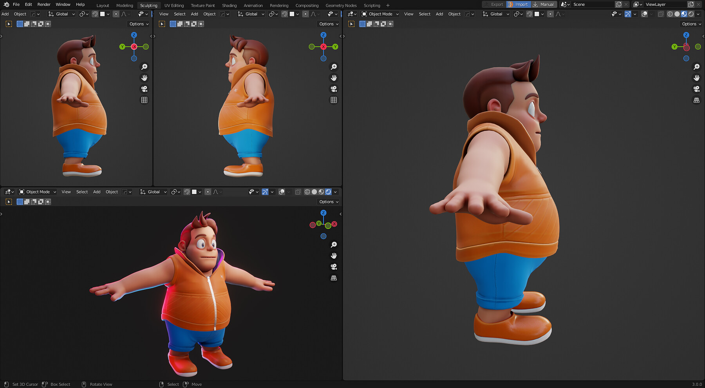Click orthographic grid icon in top-left viewport
Image resolution: width=705 pixels, height=388 pixels.
click(x=144, y=100)
